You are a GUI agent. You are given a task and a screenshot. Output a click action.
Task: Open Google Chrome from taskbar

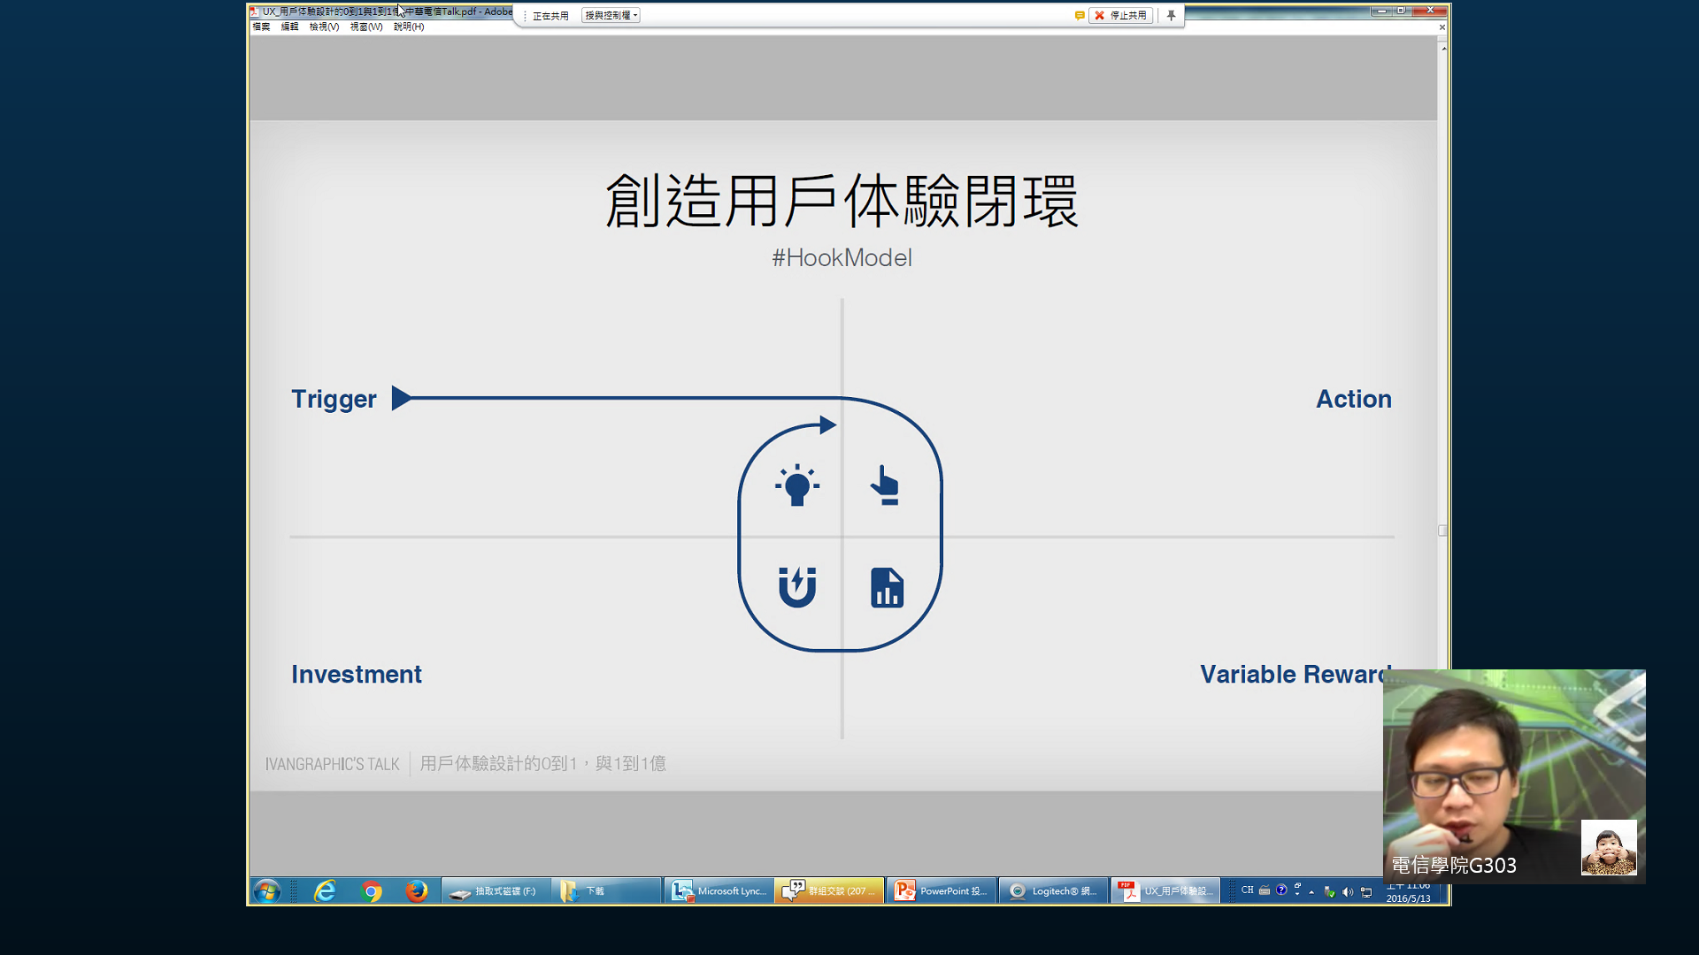[x=372, y=890]
